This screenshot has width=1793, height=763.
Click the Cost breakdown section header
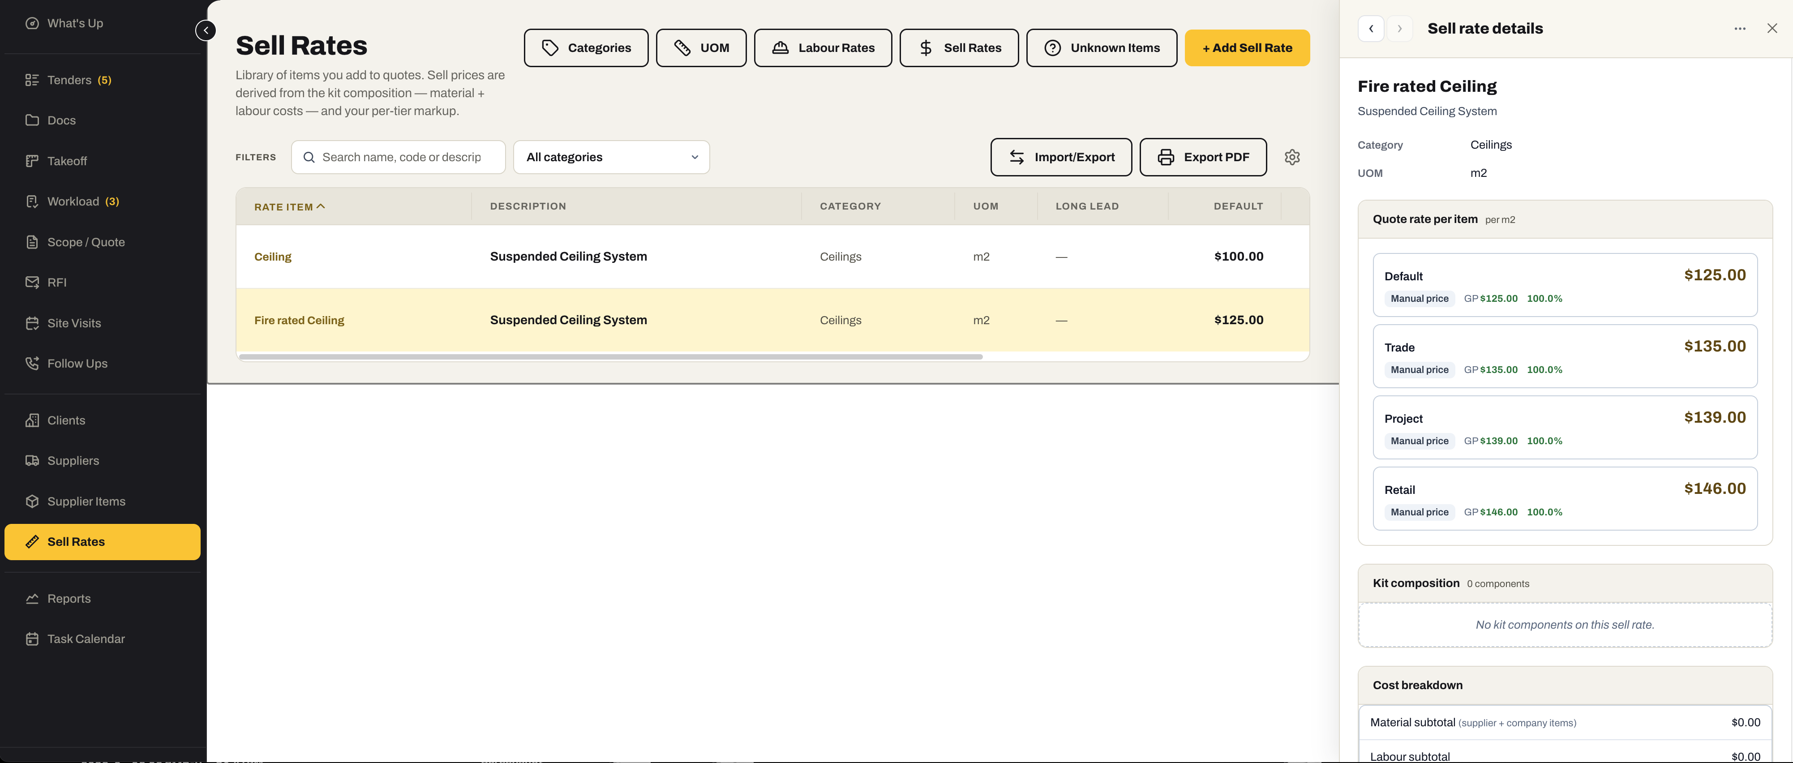pyautogui.click(x=1565, y=685)
